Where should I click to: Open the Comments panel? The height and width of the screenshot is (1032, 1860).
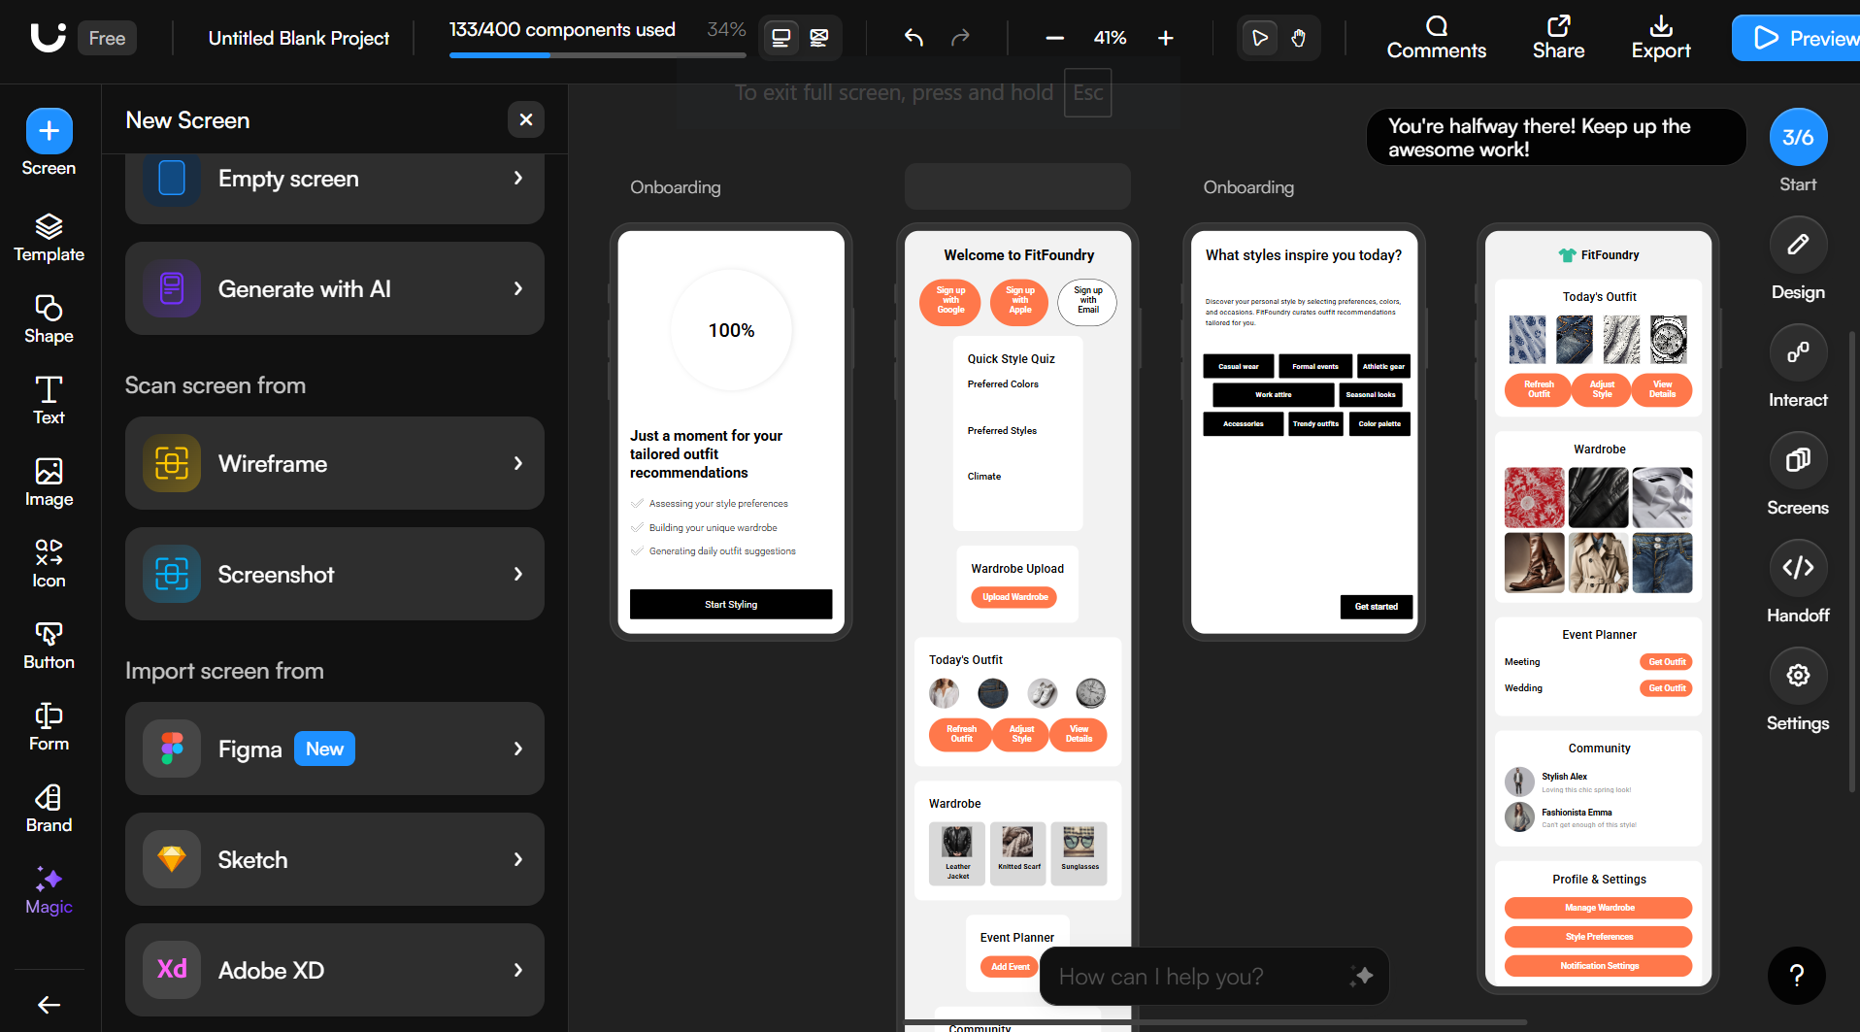coord(1437,38)
